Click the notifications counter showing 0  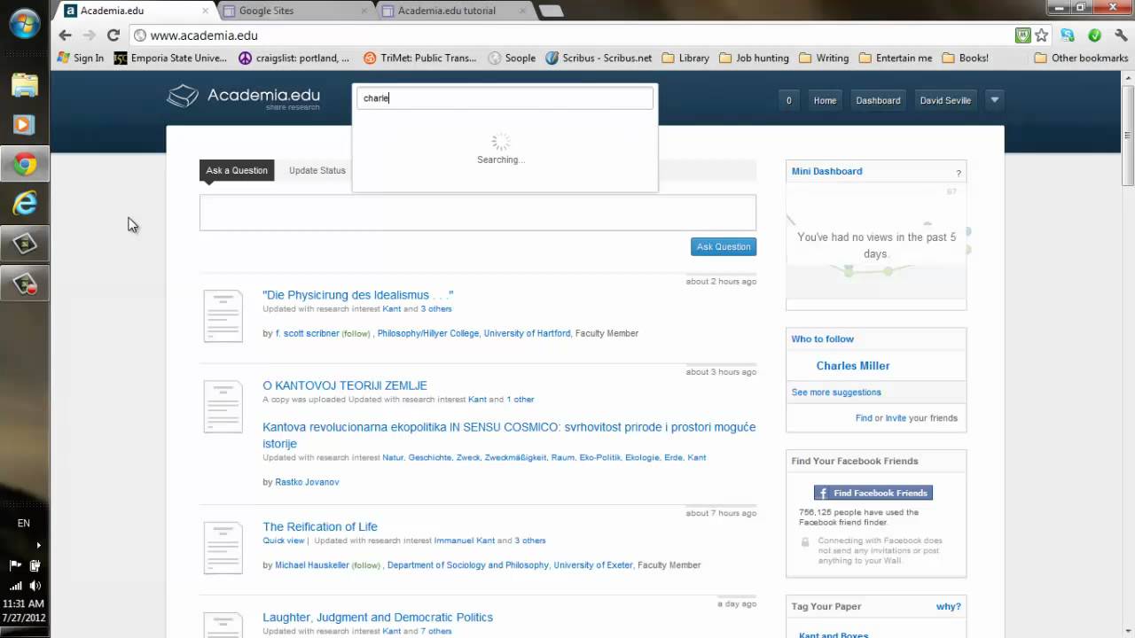(788, 100)
